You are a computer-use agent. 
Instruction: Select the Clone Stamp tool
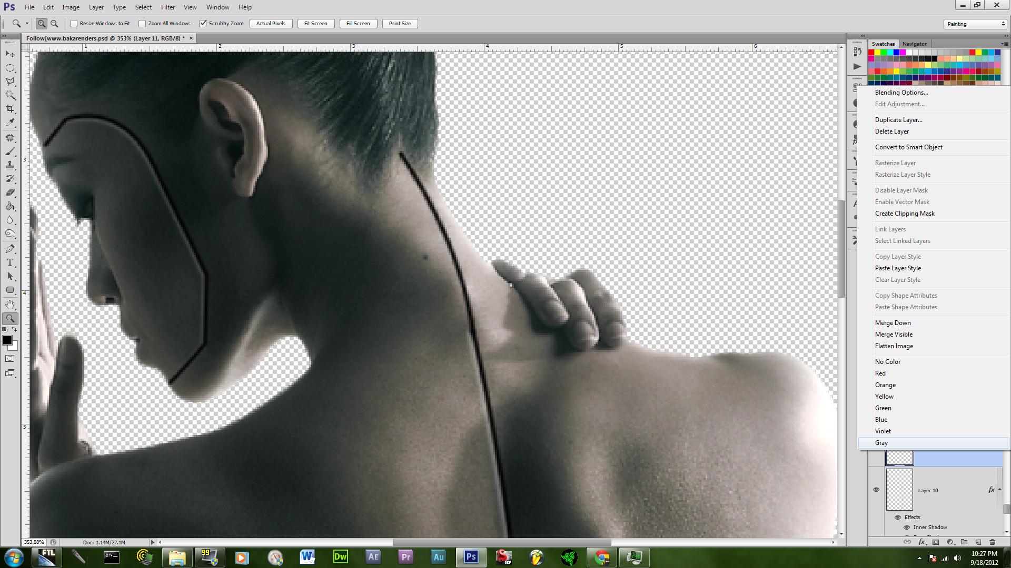click(x=10, y=165)
